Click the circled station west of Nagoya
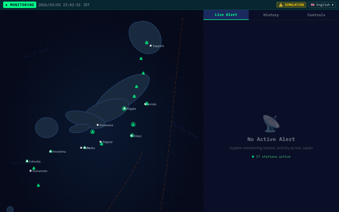The width and height of the screenshot is (339, 212). 92,132
